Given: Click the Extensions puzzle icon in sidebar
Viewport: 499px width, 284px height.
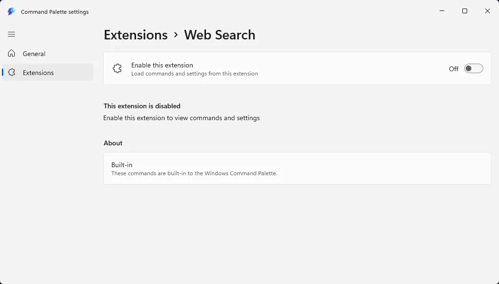Looking at the screenshot, I should pyautogui.click(x=12, y=73).
